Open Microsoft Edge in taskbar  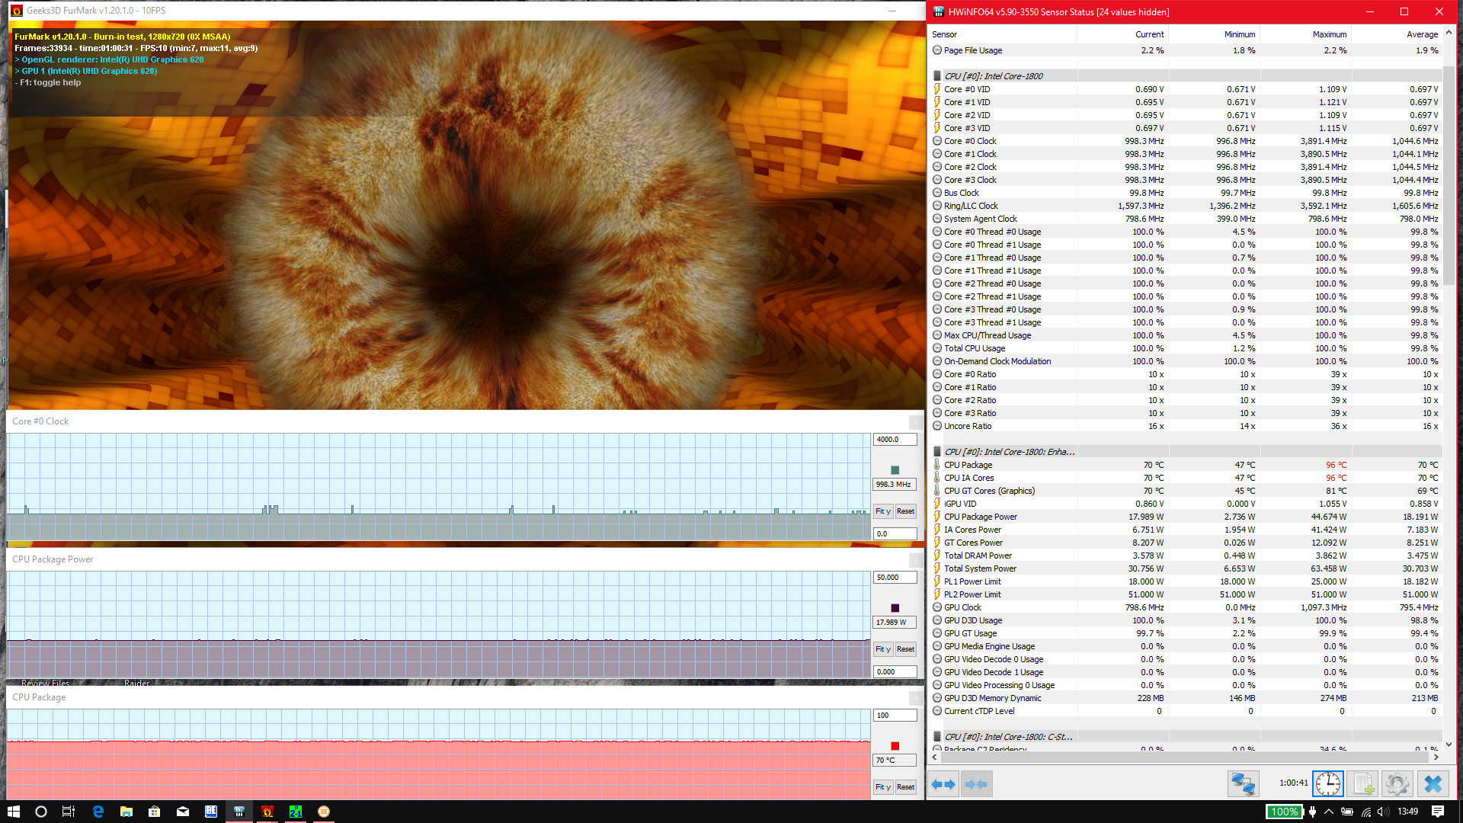click(x=98, y=812)
